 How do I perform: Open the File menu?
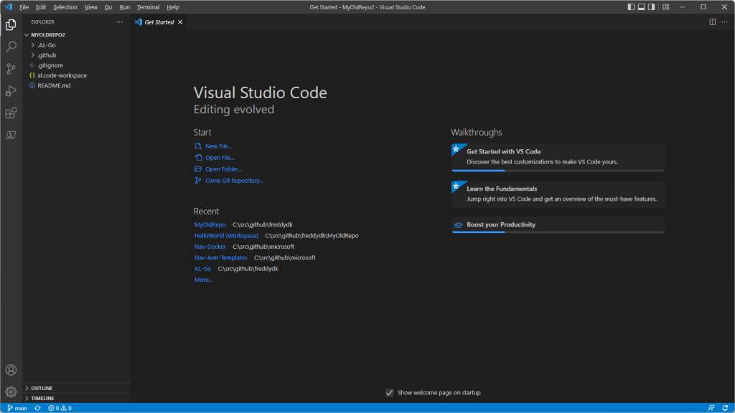click(24, 7)
